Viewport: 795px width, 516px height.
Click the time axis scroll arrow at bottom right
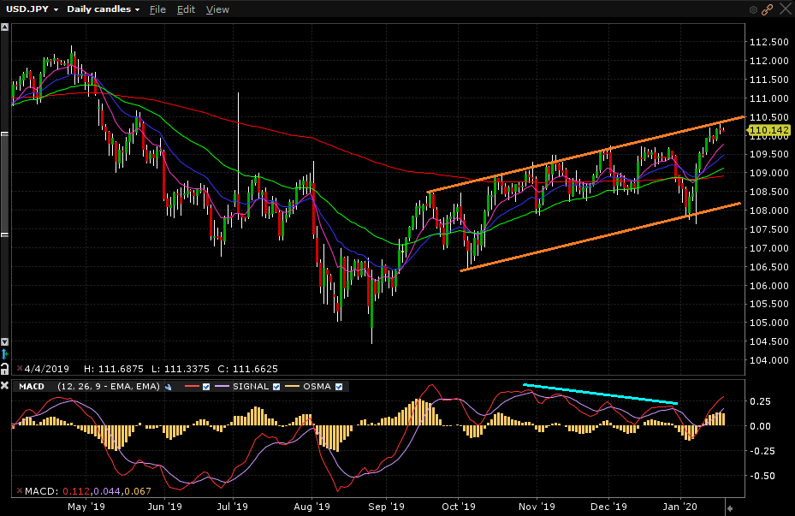(x=730, y=508)
